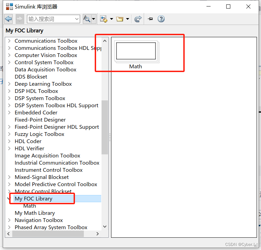Select My FOC Library in tree
The width and height of the screenshot is (261, 250).
coord(33,198)
